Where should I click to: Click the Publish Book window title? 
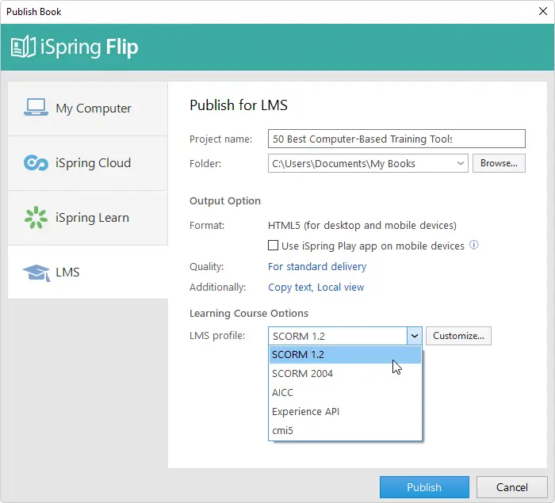[33, 12]
